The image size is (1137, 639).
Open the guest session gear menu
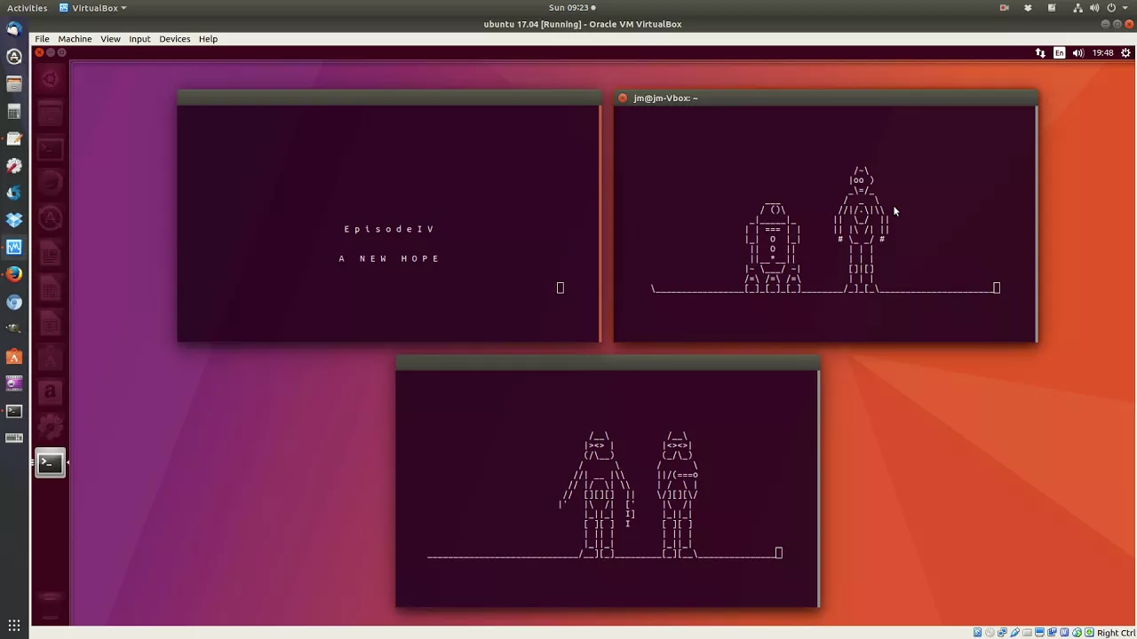(x=1125, y=53)
